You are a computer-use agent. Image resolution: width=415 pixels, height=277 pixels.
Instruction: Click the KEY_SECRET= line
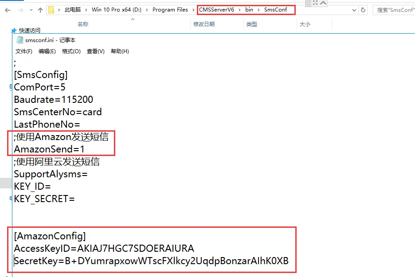click(44, 199)
